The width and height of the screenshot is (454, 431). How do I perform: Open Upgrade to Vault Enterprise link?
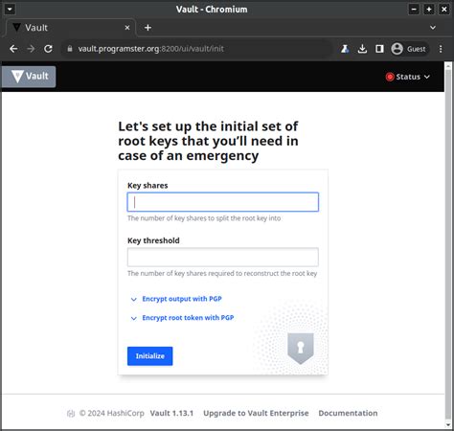click(x=256, y=413)
